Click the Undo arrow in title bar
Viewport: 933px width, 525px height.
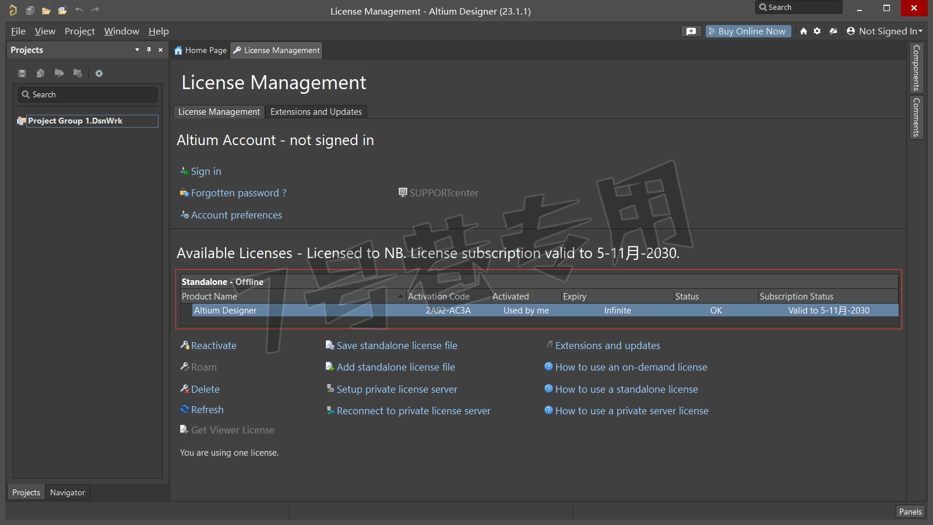tap(79, 10)
